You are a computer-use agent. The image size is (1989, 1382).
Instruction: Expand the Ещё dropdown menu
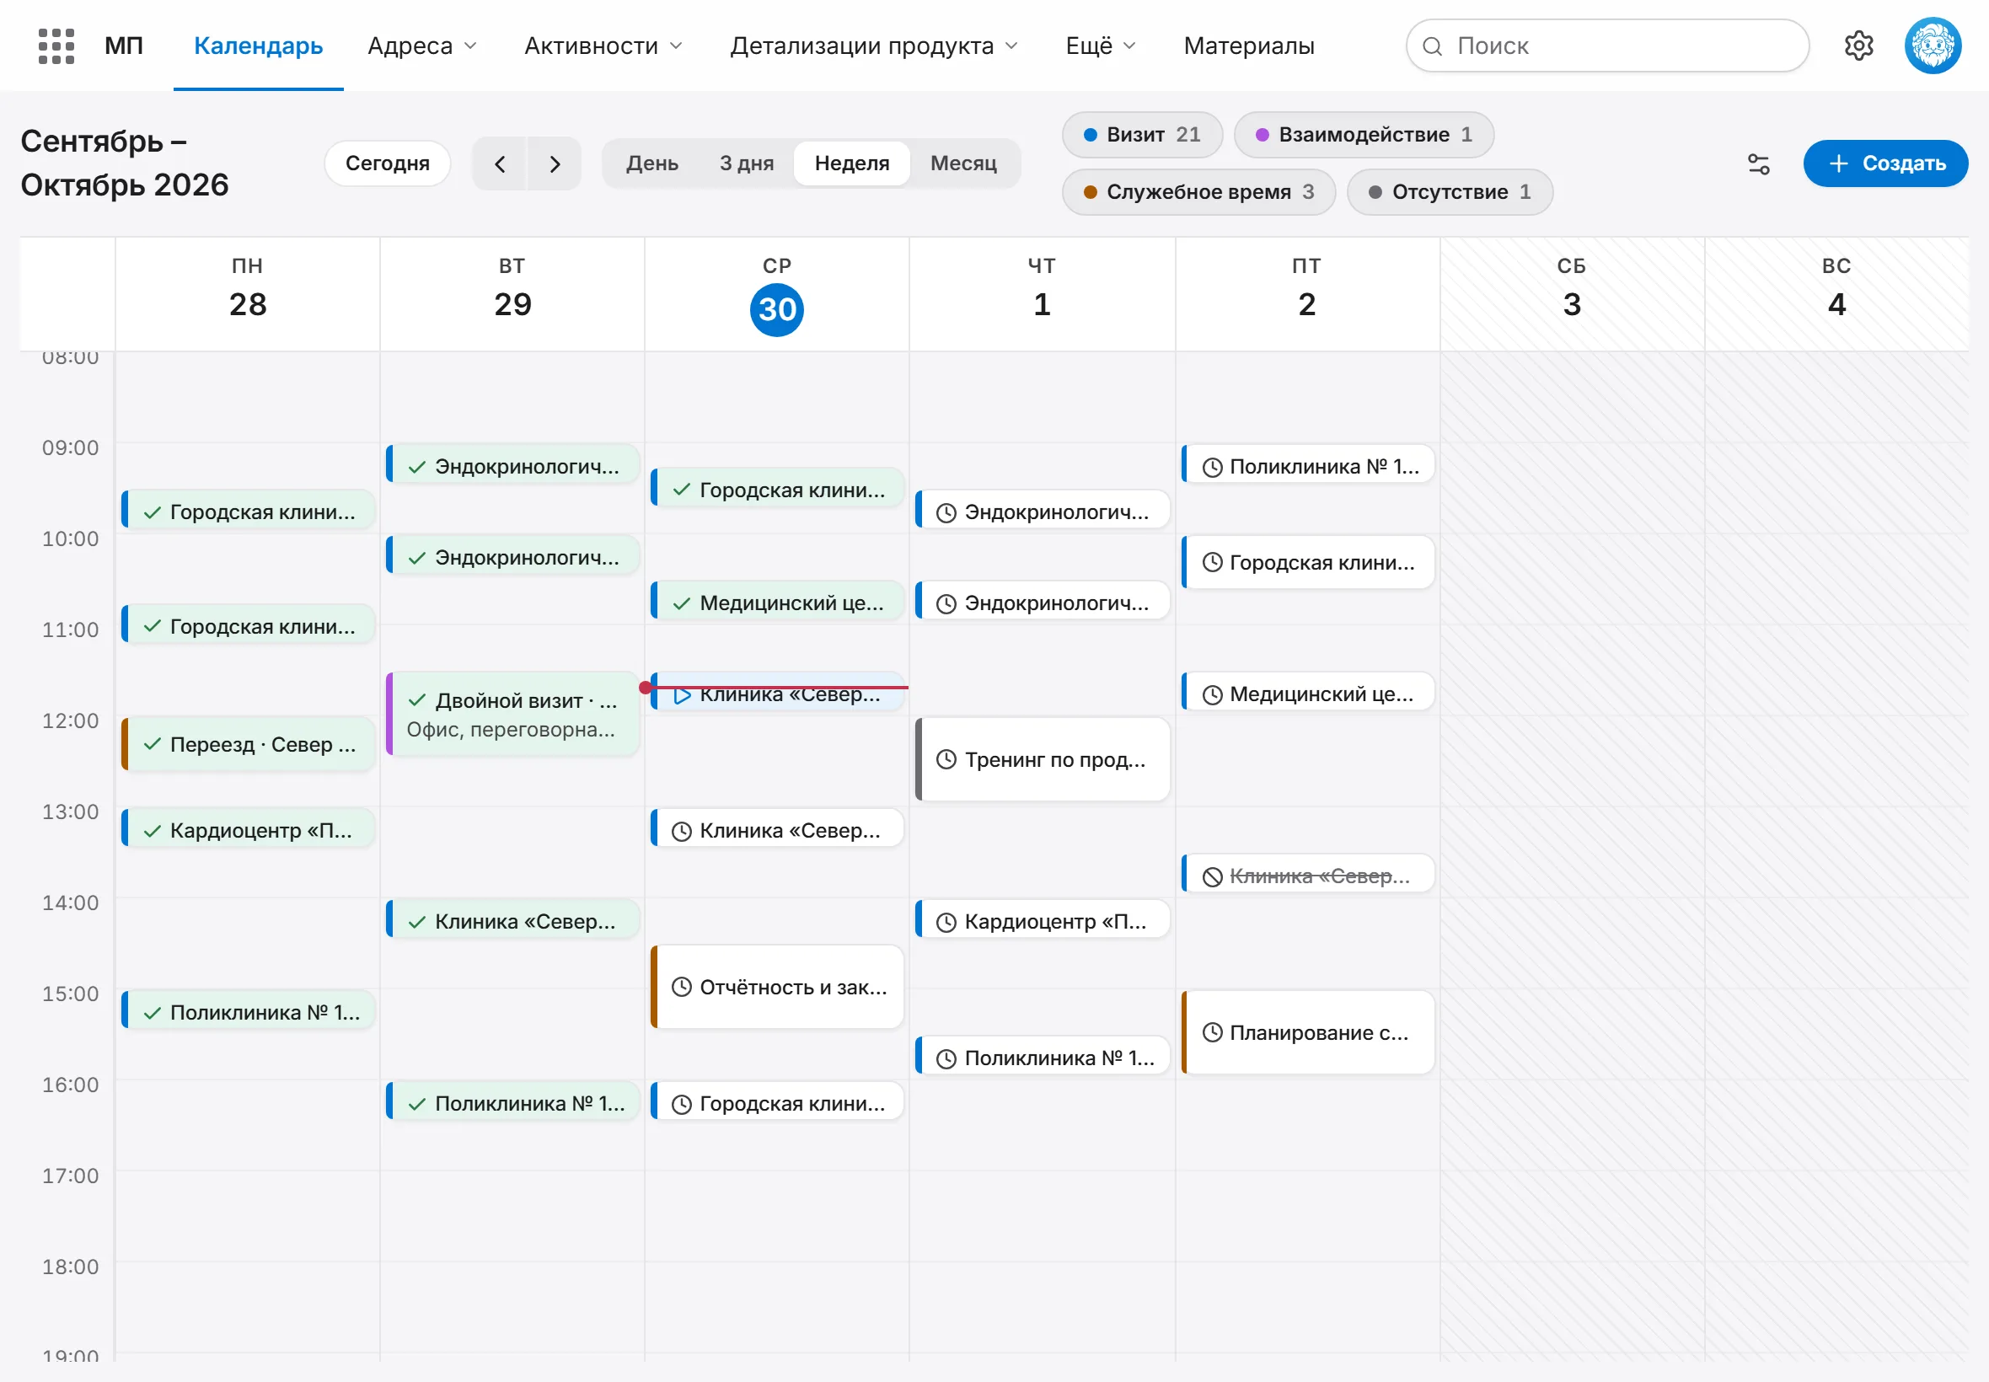[x=1100, y=46]
